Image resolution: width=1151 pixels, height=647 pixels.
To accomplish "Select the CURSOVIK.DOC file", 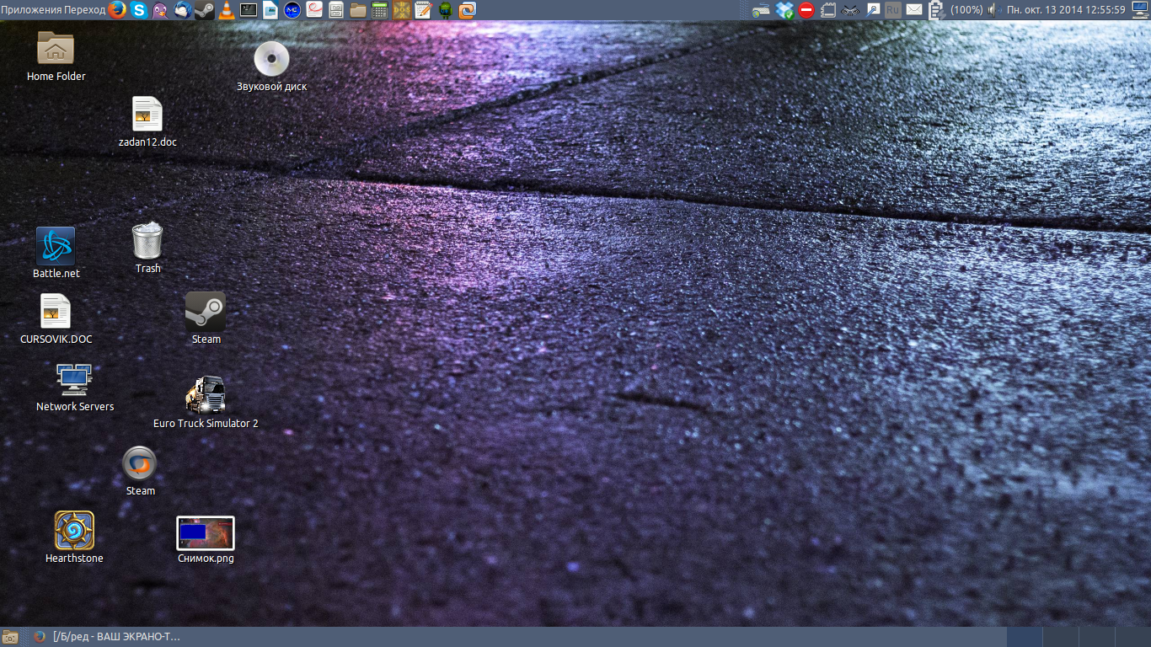I will (56, 319).
